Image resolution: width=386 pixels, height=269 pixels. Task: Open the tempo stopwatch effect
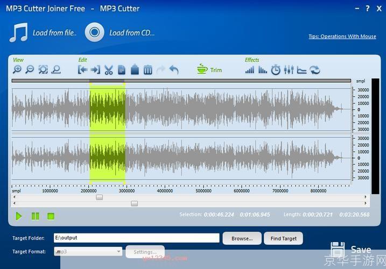(x=276, y=70)
